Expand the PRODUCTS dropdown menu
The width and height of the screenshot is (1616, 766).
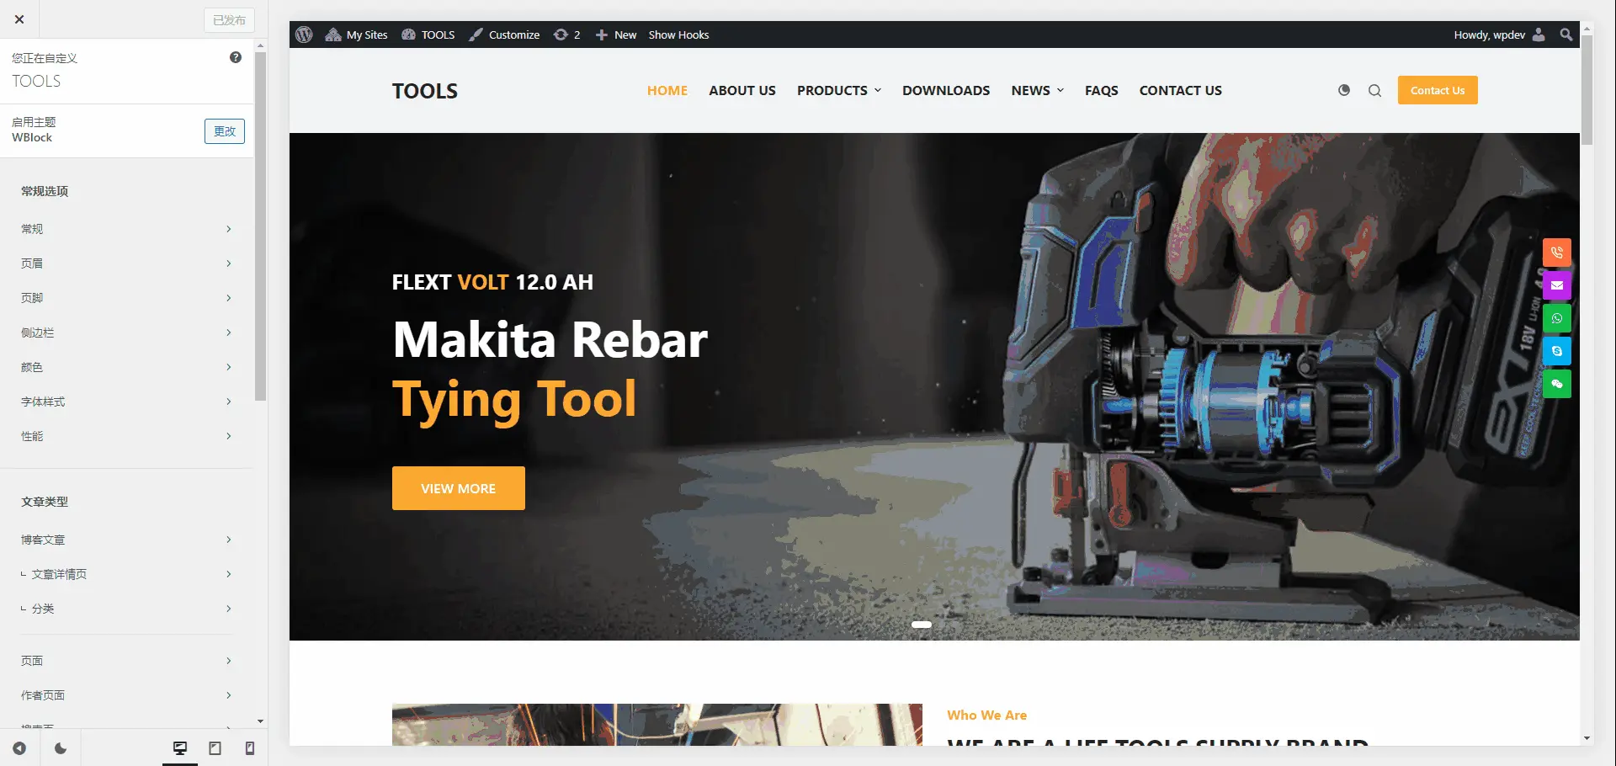tap(838, 91)
